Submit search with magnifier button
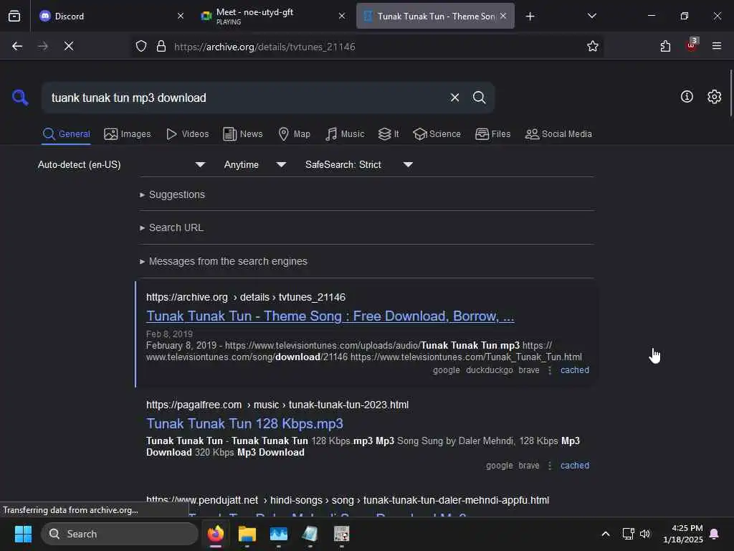The height and width of the screenshot is (551, 734). pyautogui.click(x=479, y=98)
